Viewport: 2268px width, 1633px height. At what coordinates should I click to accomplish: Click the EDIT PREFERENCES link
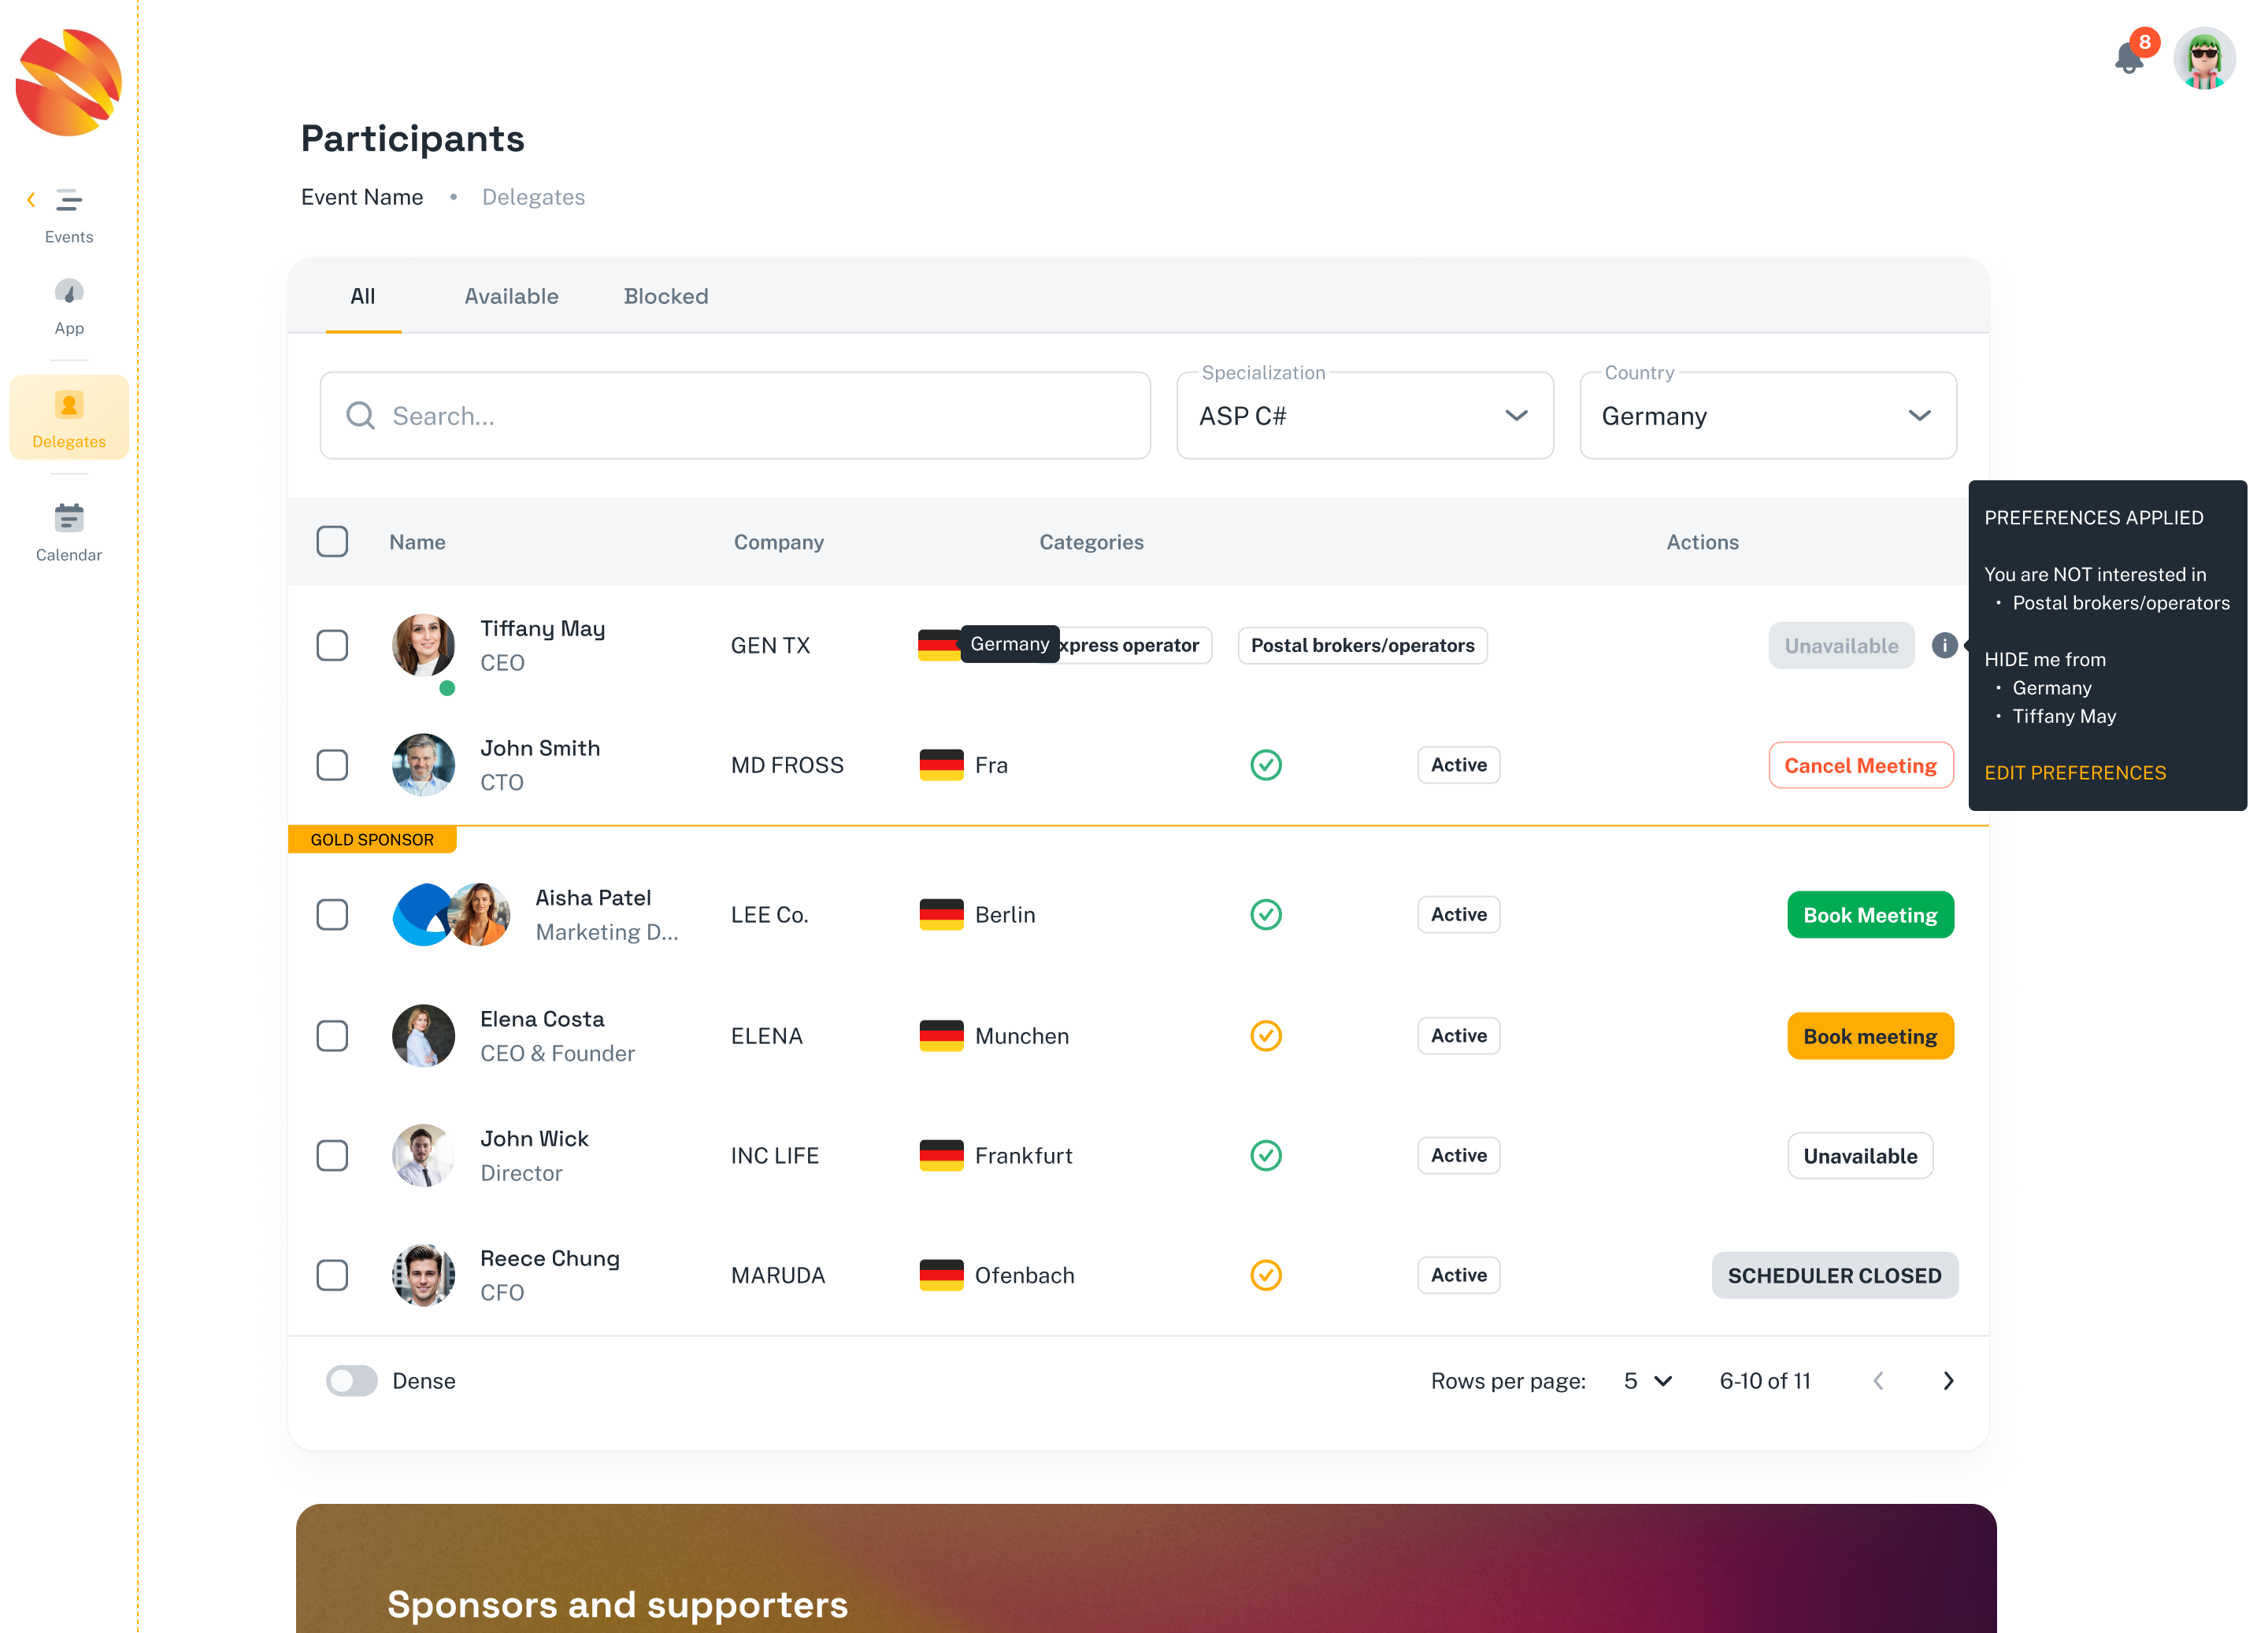tap(2074, 773)
